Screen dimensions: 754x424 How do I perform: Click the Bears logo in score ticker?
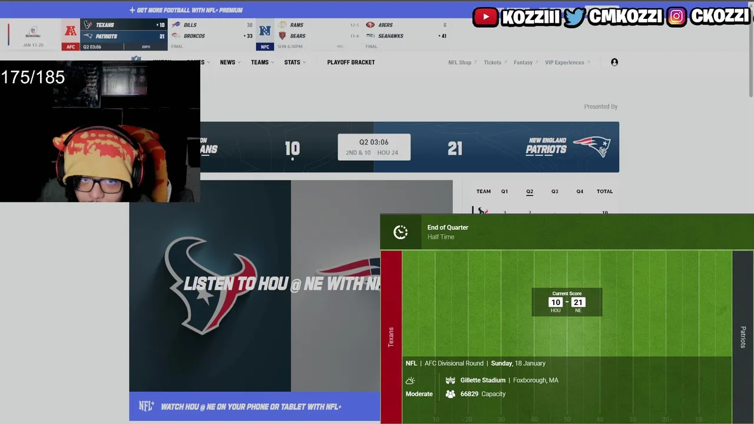[x=283, y=36]
